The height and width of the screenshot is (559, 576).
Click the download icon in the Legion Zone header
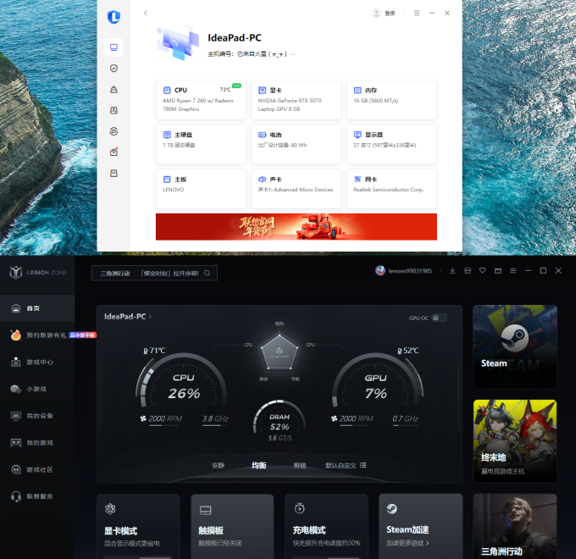click(x=452, y=271)
